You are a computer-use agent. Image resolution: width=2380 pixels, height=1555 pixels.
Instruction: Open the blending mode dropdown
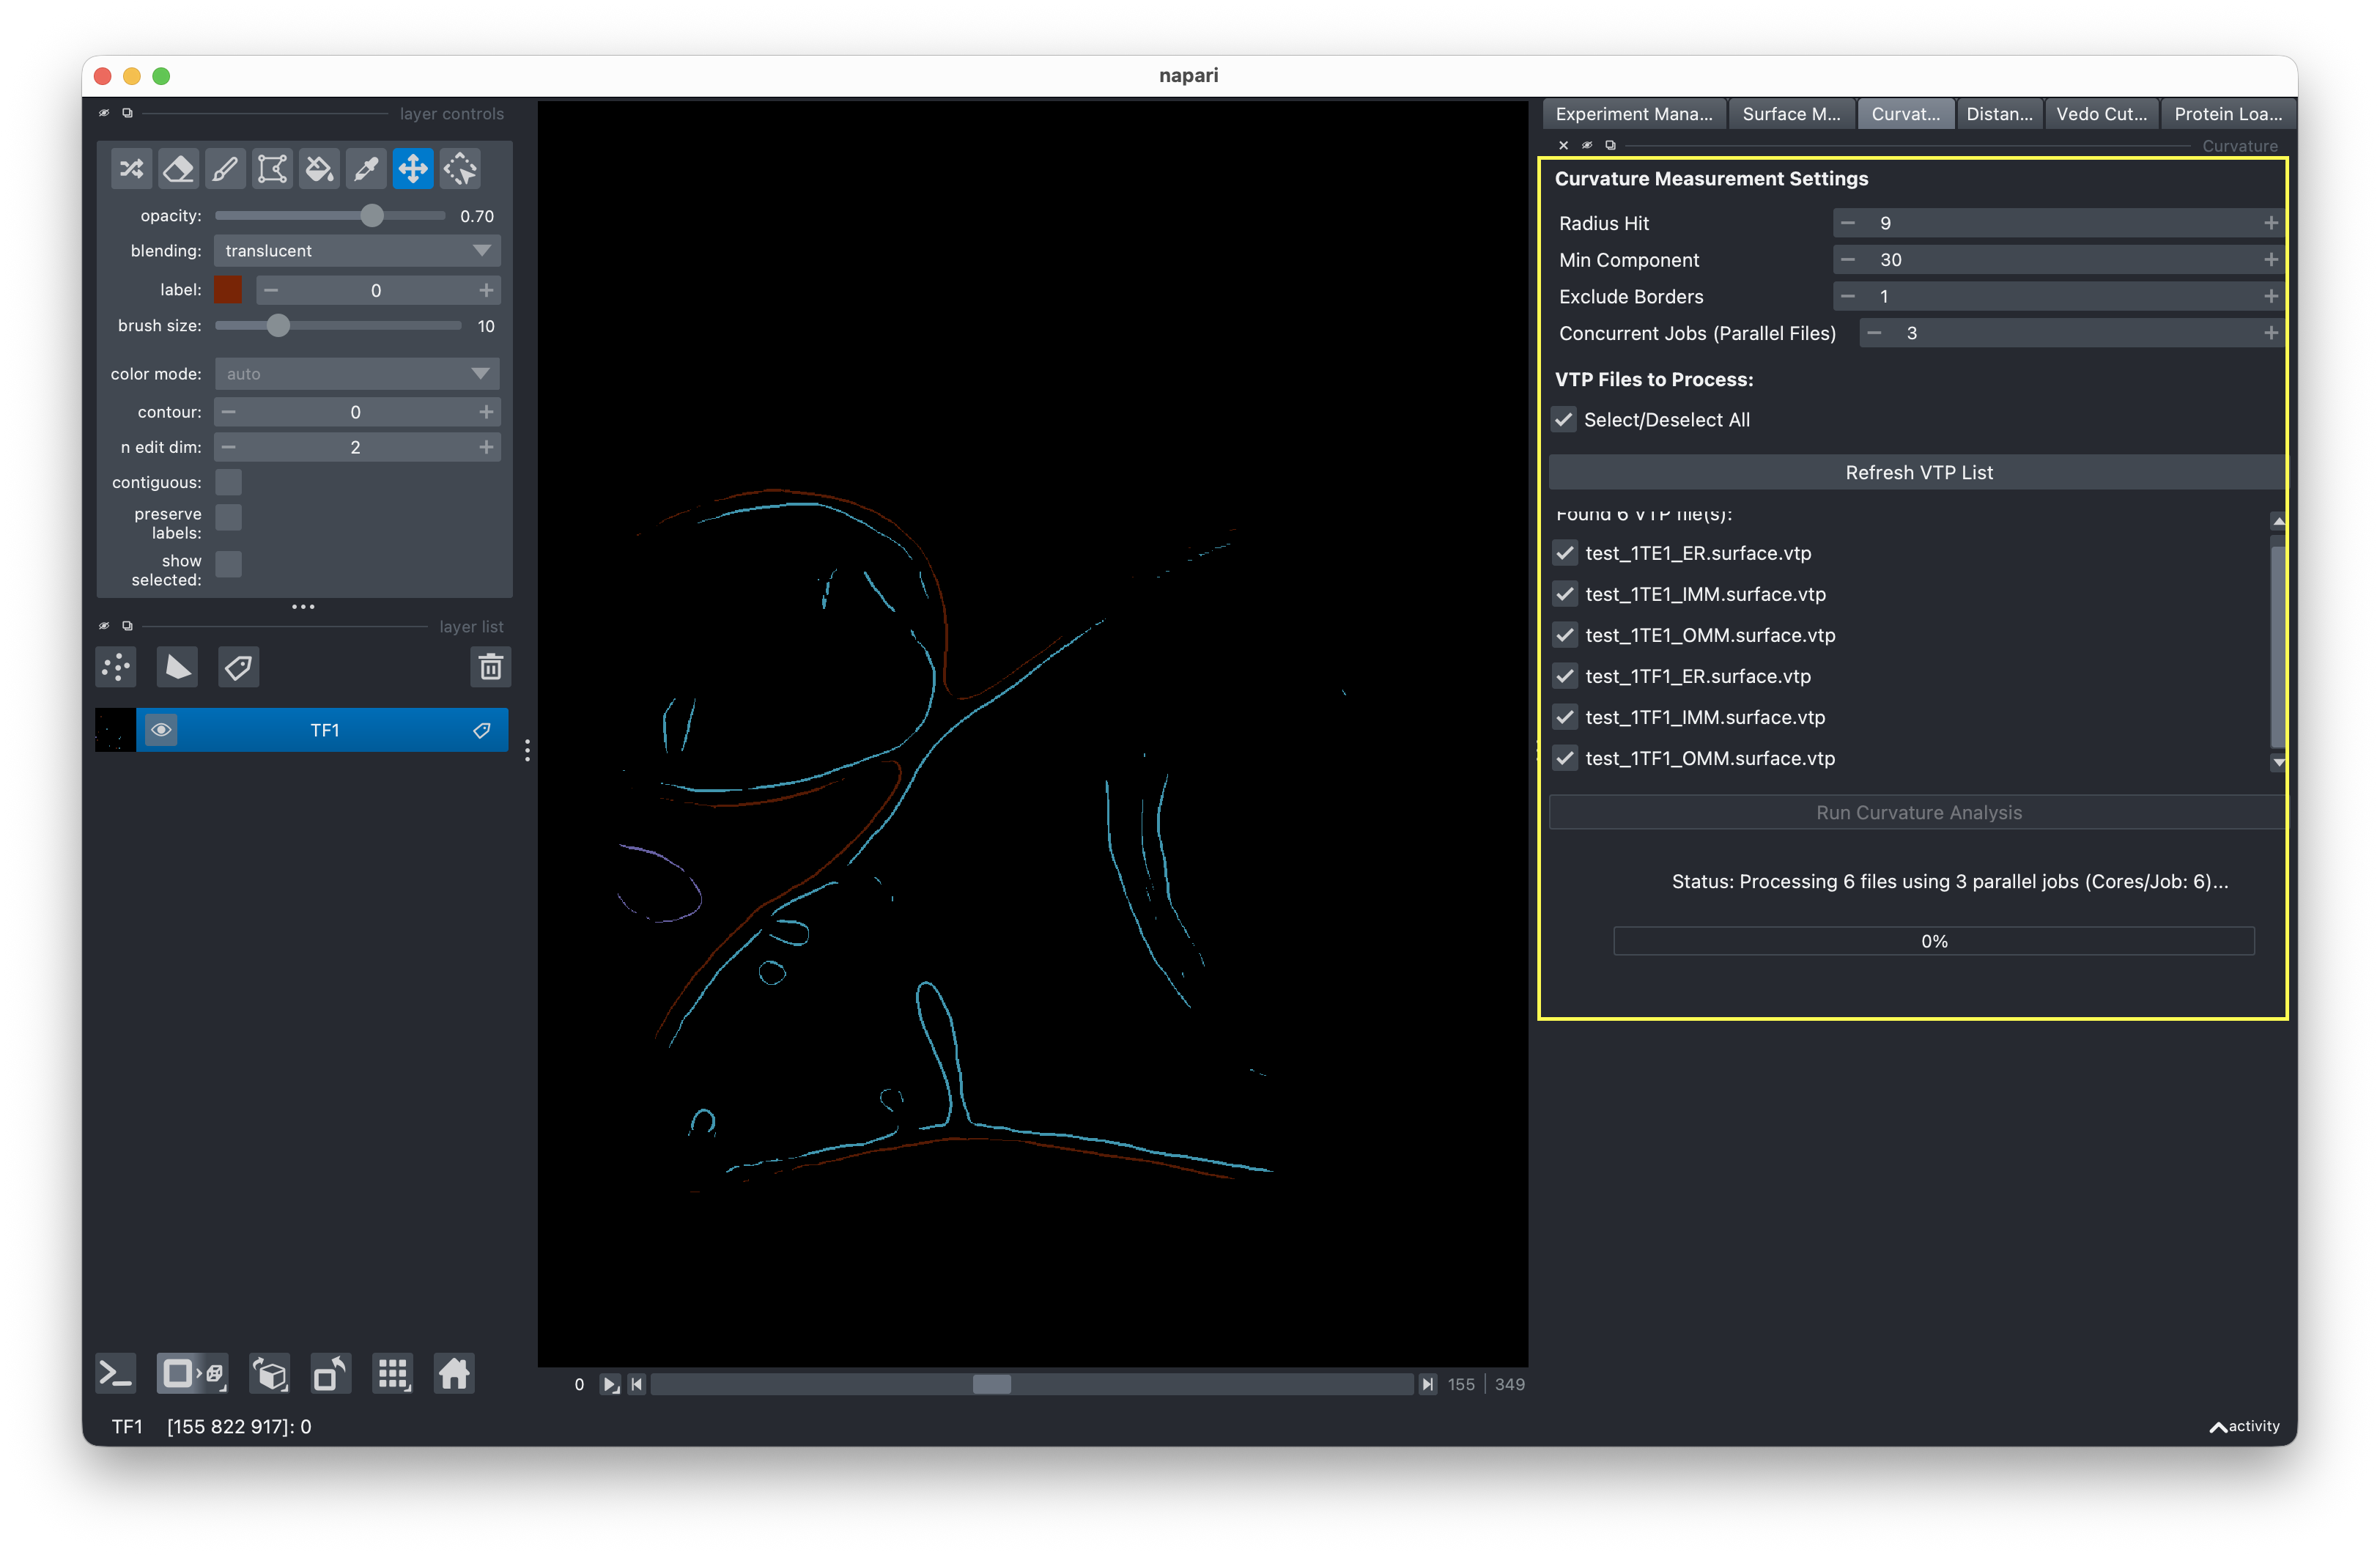[357, 251]
